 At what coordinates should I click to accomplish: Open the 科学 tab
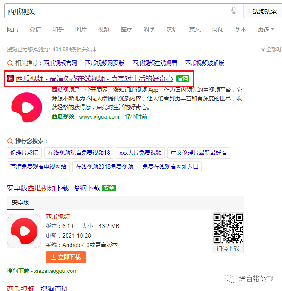coord(149,29)
